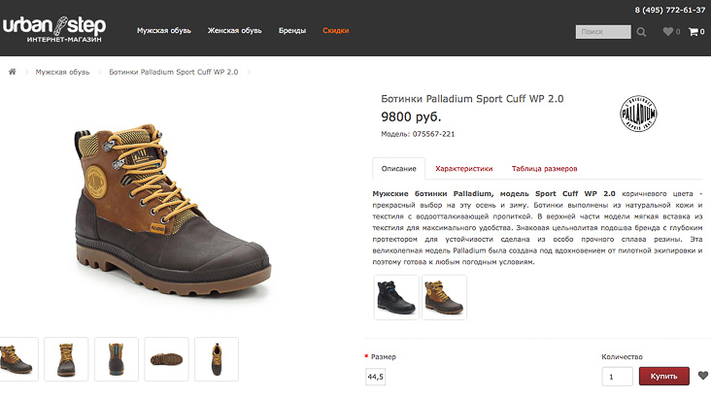Switch to the Таблица размеров tab
This screenshot has width=711, height=398.
point(544,169)
